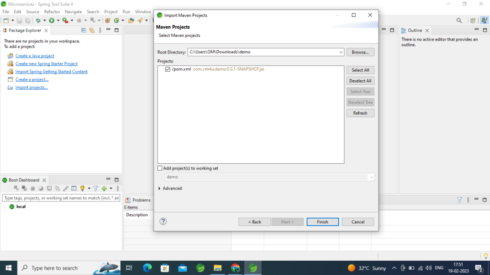Open the Navigate menu
The height and width of the screenshot is (275, 490).
coord(73,12)
